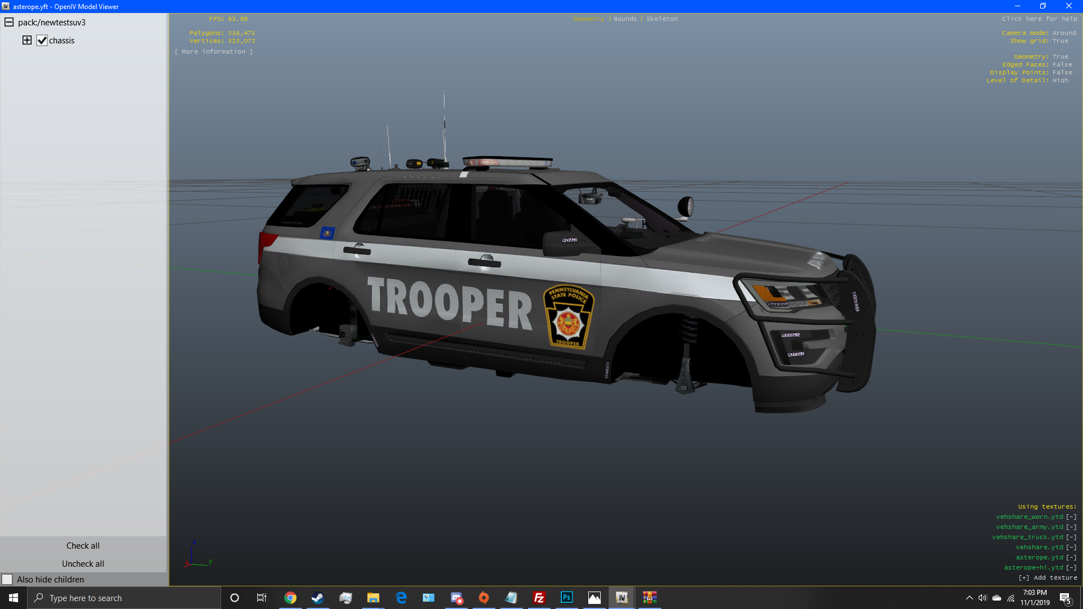Switch to the Skeleton view tab
Viewport: 1083px width, 609px height.
click(x=662, y=19)
